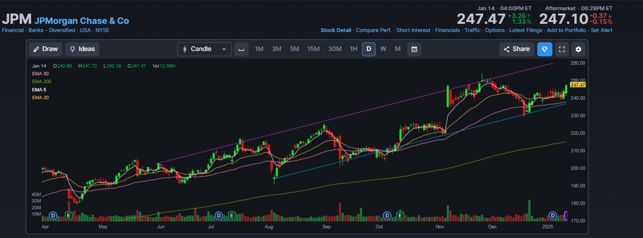
Task: Click Add to Portfolio
Action: pos(567,30)
